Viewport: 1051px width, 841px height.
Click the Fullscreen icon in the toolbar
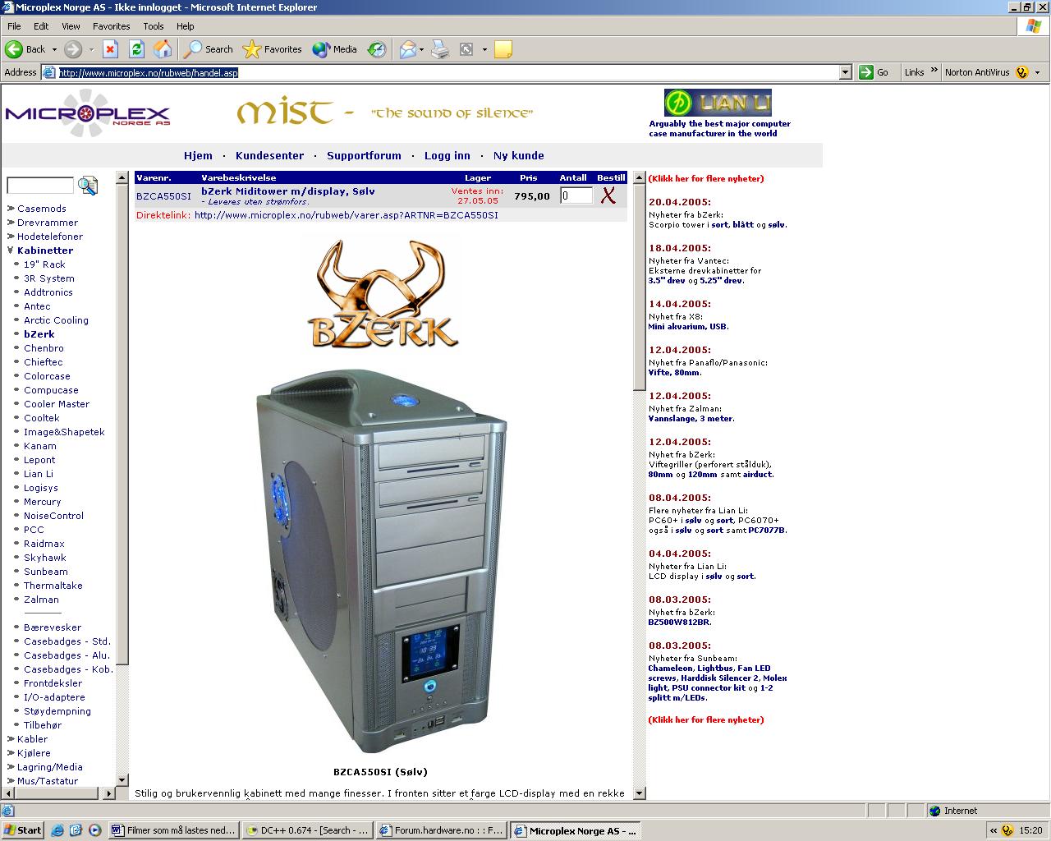point(466,49)
